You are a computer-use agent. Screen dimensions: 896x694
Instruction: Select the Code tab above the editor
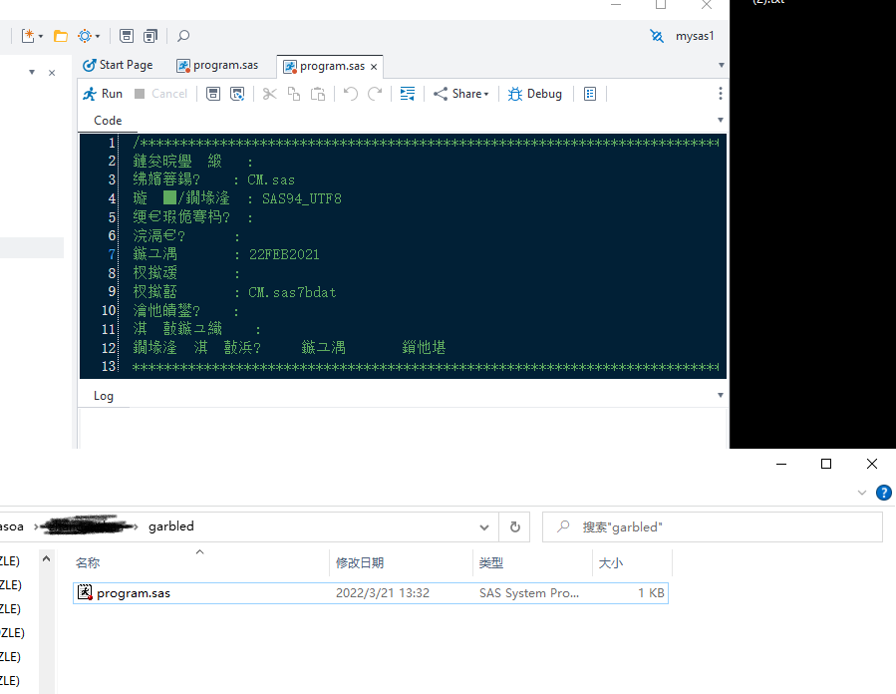click(107, 120)
